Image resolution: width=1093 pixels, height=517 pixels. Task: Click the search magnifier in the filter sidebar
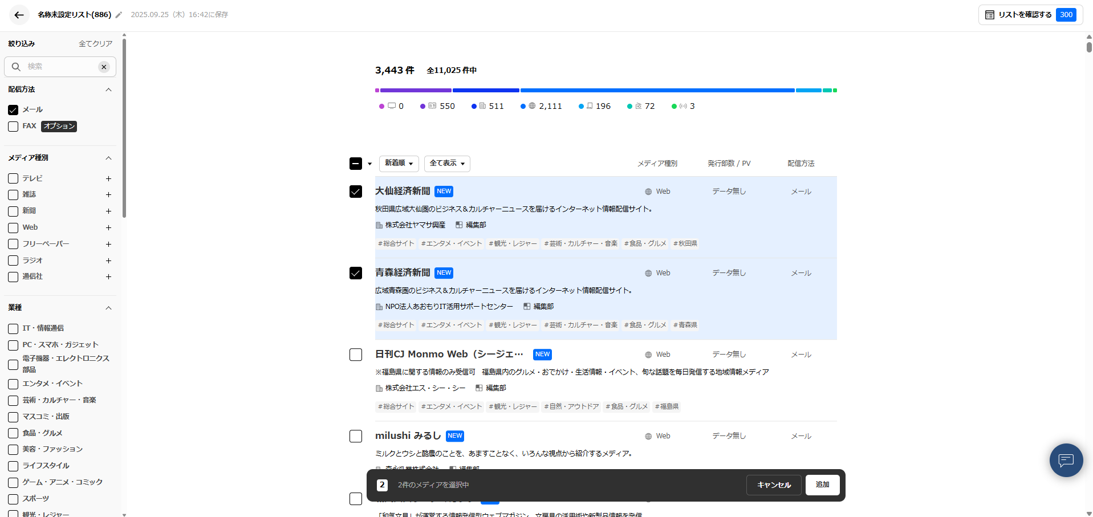pos(15,67)
